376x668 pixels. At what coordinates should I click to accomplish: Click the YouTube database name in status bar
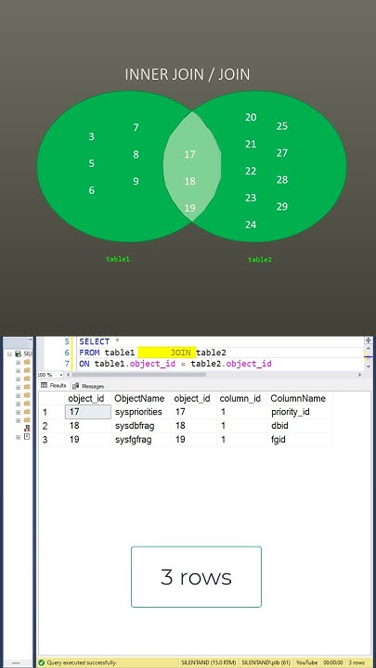[x=307, y=662]
